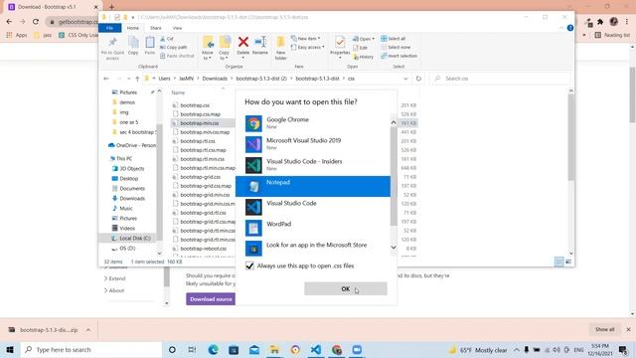The height and width of the screenshot is (358, 636).
Task: Open the File tab in Explorer
Action: tap(109, 28)
